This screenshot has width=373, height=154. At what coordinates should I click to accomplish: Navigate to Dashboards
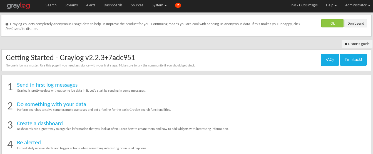click(x=113, y=5)
